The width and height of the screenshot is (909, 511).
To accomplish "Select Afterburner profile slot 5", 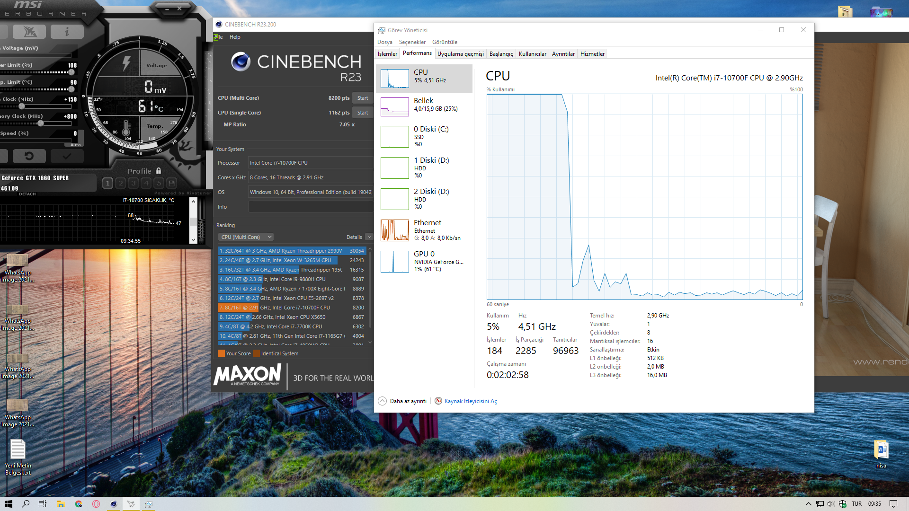I will (159, 183).
